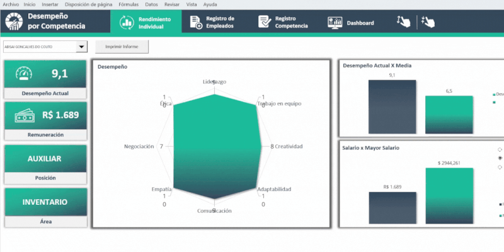
Task: Click the Registro de Empleados document icon
Action: tap(195, 23)
